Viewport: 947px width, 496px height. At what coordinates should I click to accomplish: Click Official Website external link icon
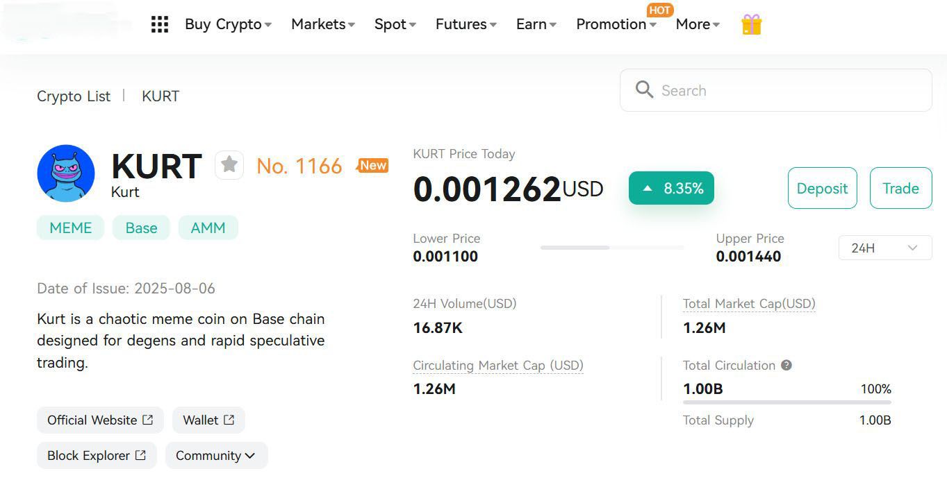click(147, 420)
